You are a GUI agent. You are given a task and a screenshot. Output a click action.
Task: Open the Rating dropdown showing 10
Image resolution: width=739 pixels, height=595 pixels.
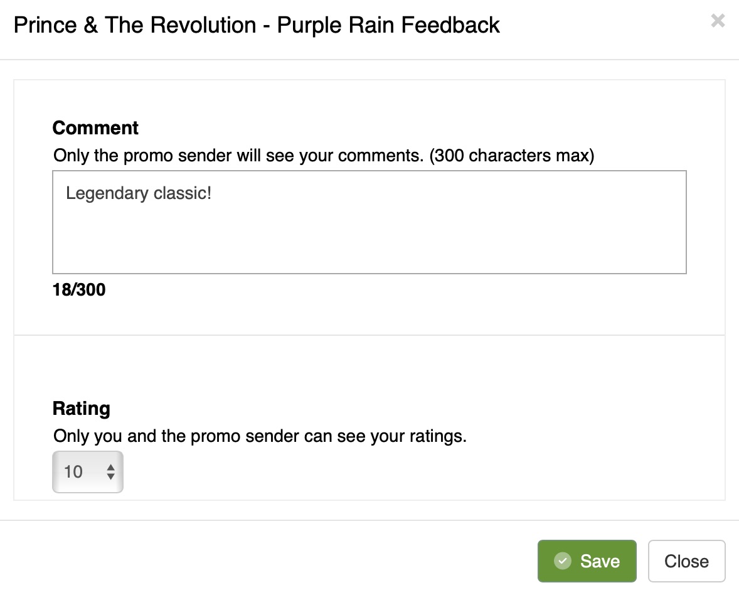88,472
